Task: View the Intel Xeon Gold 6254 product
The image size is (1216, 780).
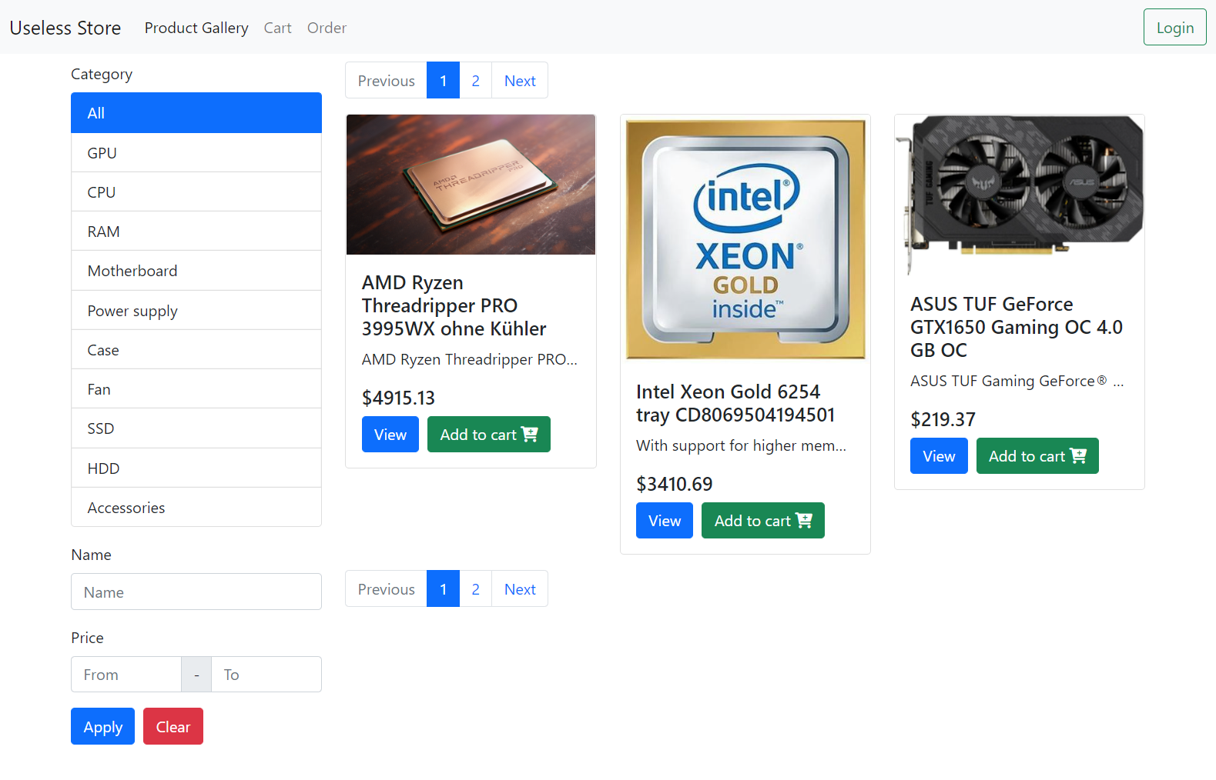Action: tap(665, 521)
